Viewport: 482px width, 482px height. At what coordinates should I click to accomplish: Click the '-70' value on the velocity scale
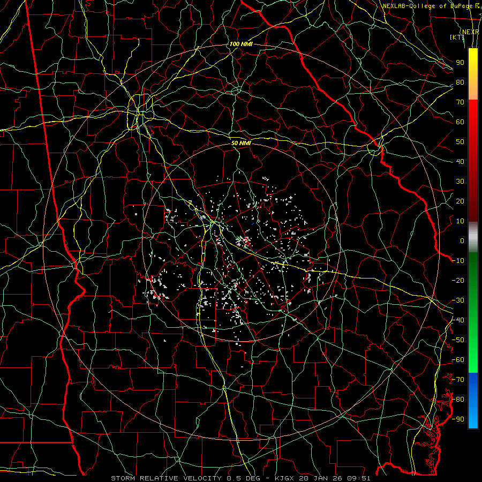point(458,380)
